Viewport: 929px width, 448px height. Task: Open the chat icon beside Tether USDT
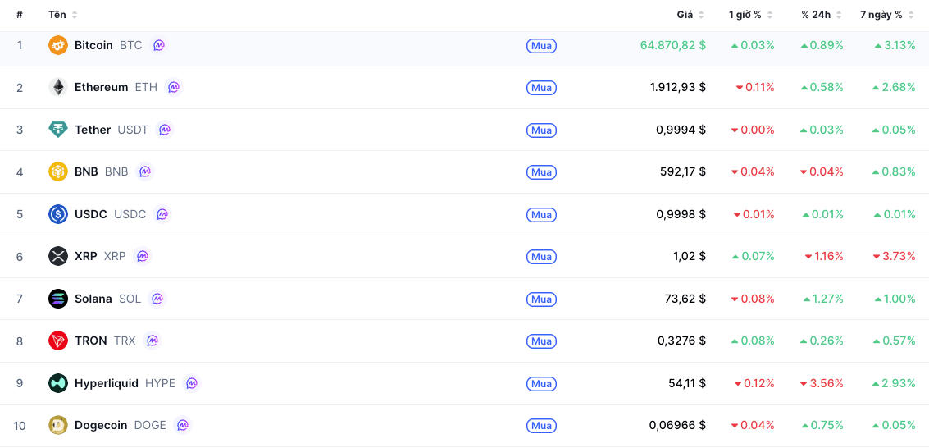point(164,129)
